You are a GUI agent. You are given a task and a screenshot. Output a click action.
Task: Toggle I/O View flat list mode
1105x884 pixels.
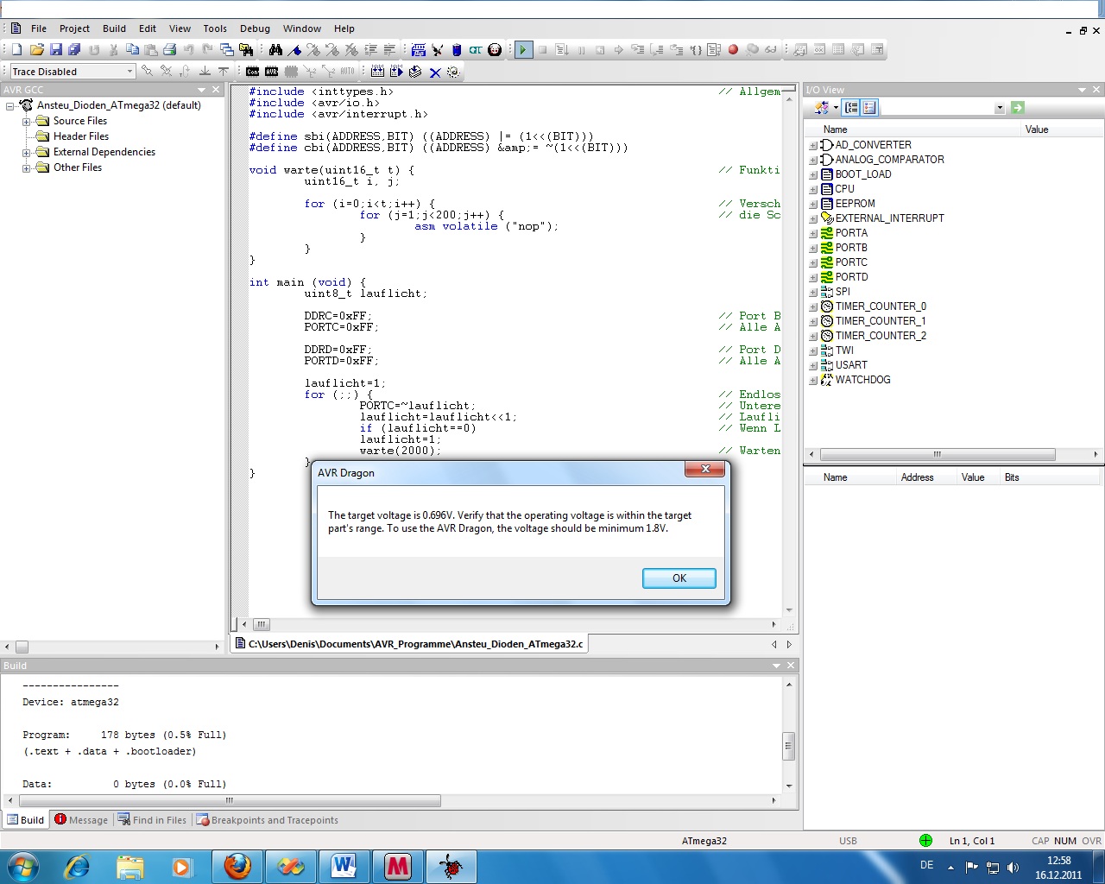[869, 108]
